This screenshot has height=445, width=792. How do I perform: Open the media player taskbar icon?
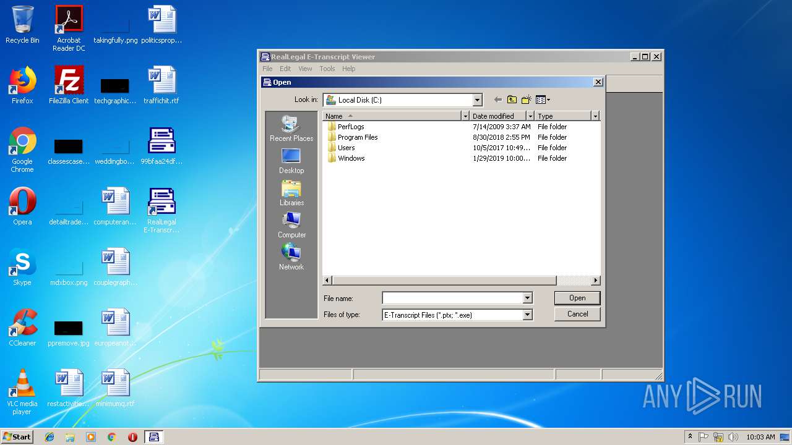point(91,437)
